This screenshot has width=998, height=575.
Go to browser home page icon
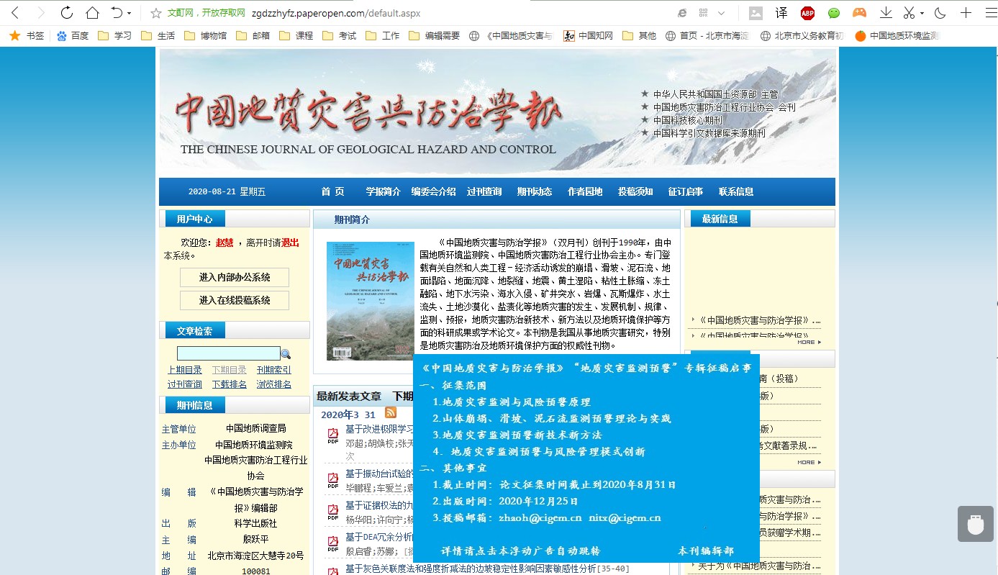pyautogui.click(x=92, y=13)
